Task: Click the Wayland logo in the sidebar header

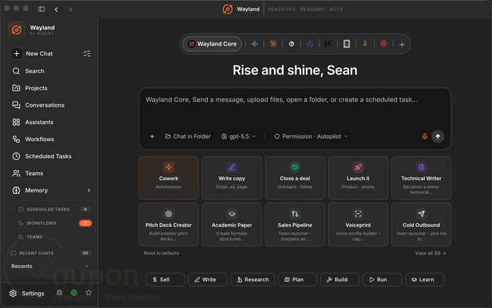Action: coord(16,30)
